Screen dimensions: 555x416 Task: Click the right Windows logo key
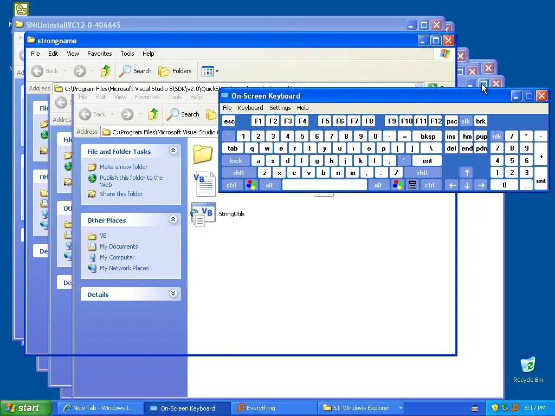point(397,185)
